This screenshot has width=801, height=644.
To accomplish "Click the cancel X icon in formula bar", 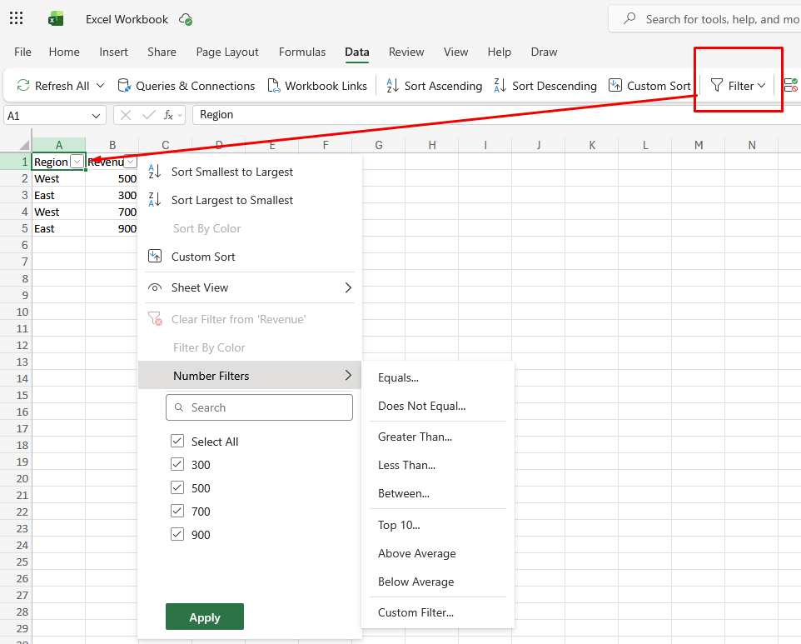I will tap(126, 115).
